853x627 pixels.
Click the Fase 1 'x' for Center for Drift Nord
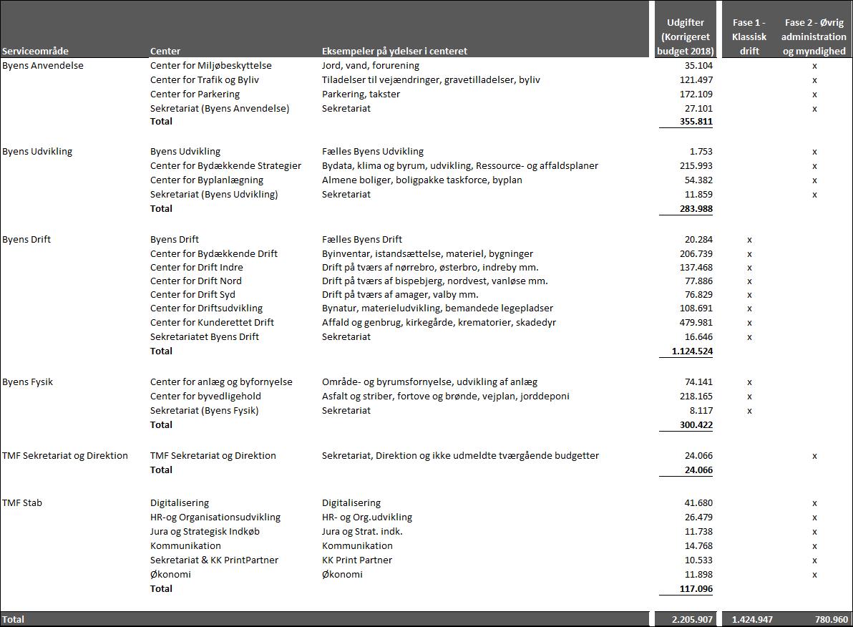click(750, 281)
